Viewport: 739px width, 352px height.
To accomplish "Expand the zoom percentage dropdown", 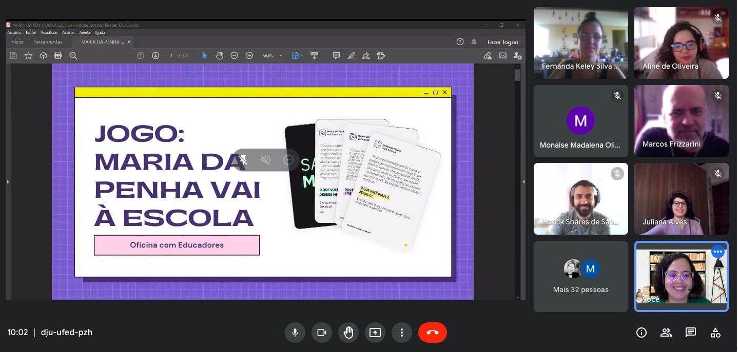I will pyautogui.click(x=281, y=56).
